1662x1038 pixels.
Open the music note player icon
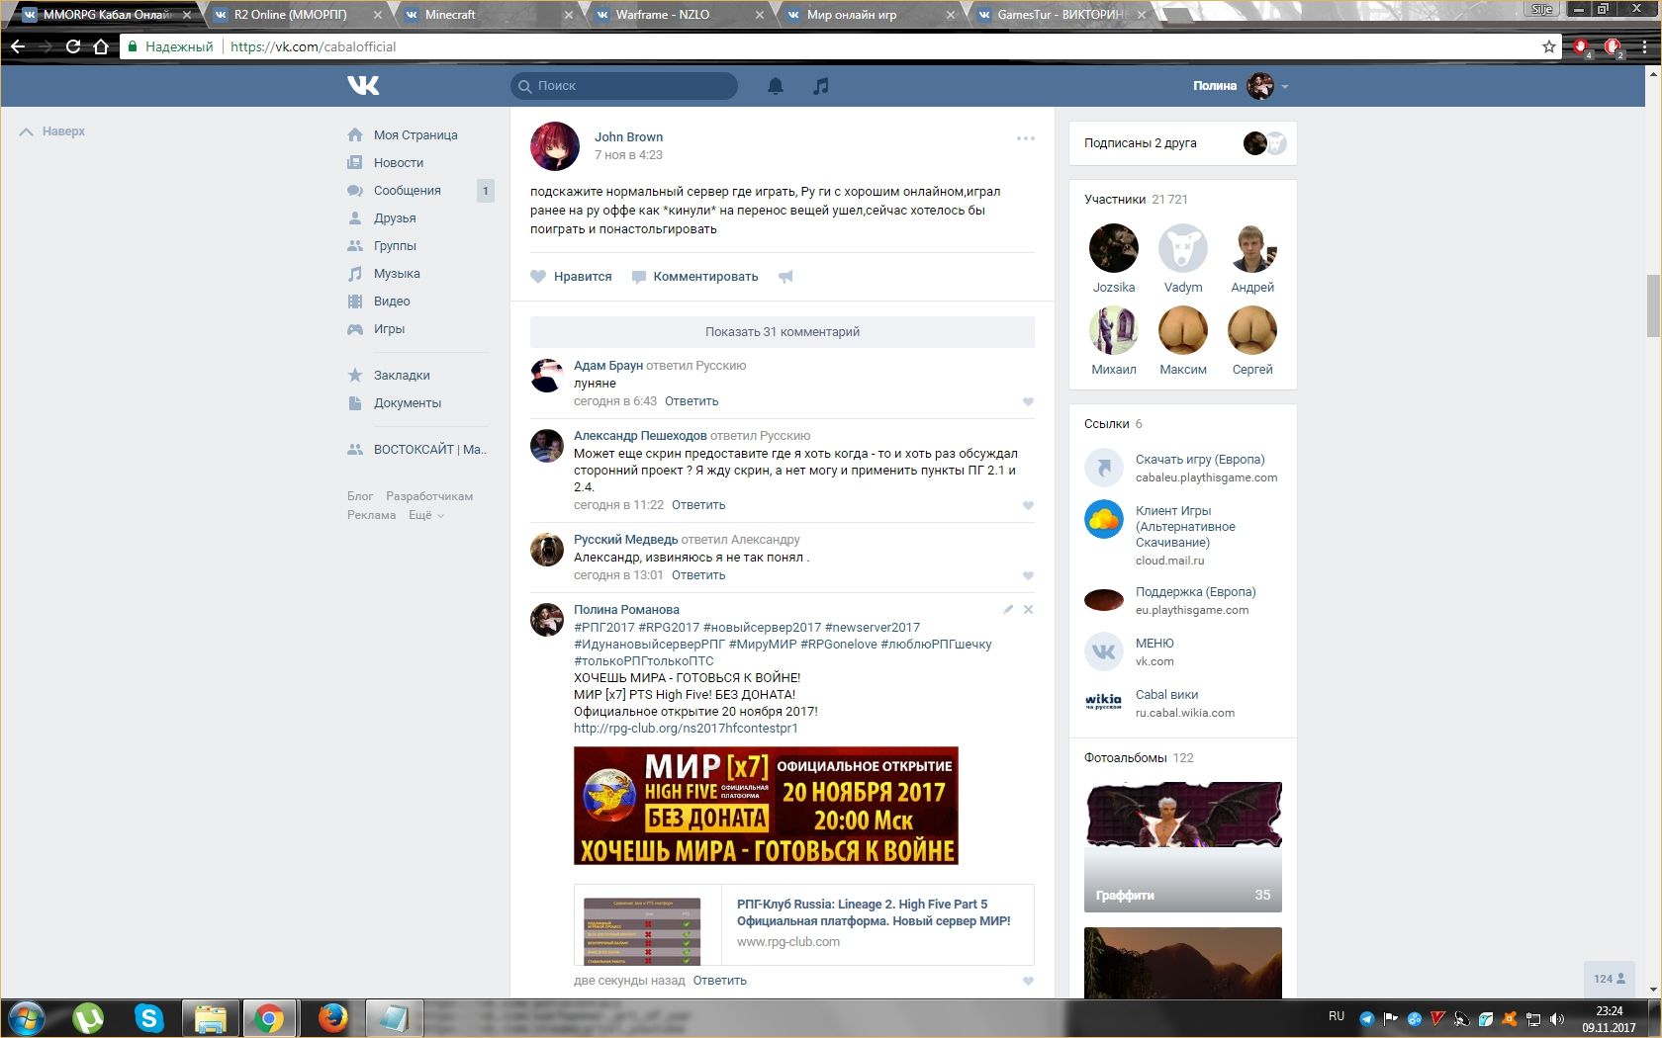pyautogui.click(x=820, y=86)
